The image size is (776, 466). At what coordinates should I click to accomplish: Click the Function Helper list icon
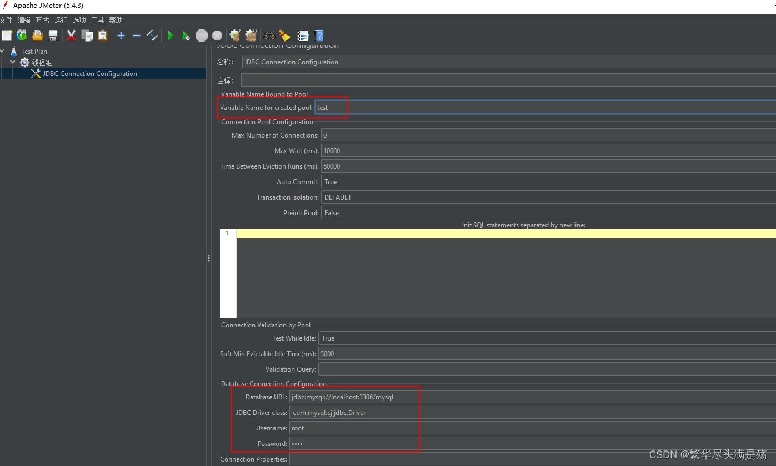point(303,36)
